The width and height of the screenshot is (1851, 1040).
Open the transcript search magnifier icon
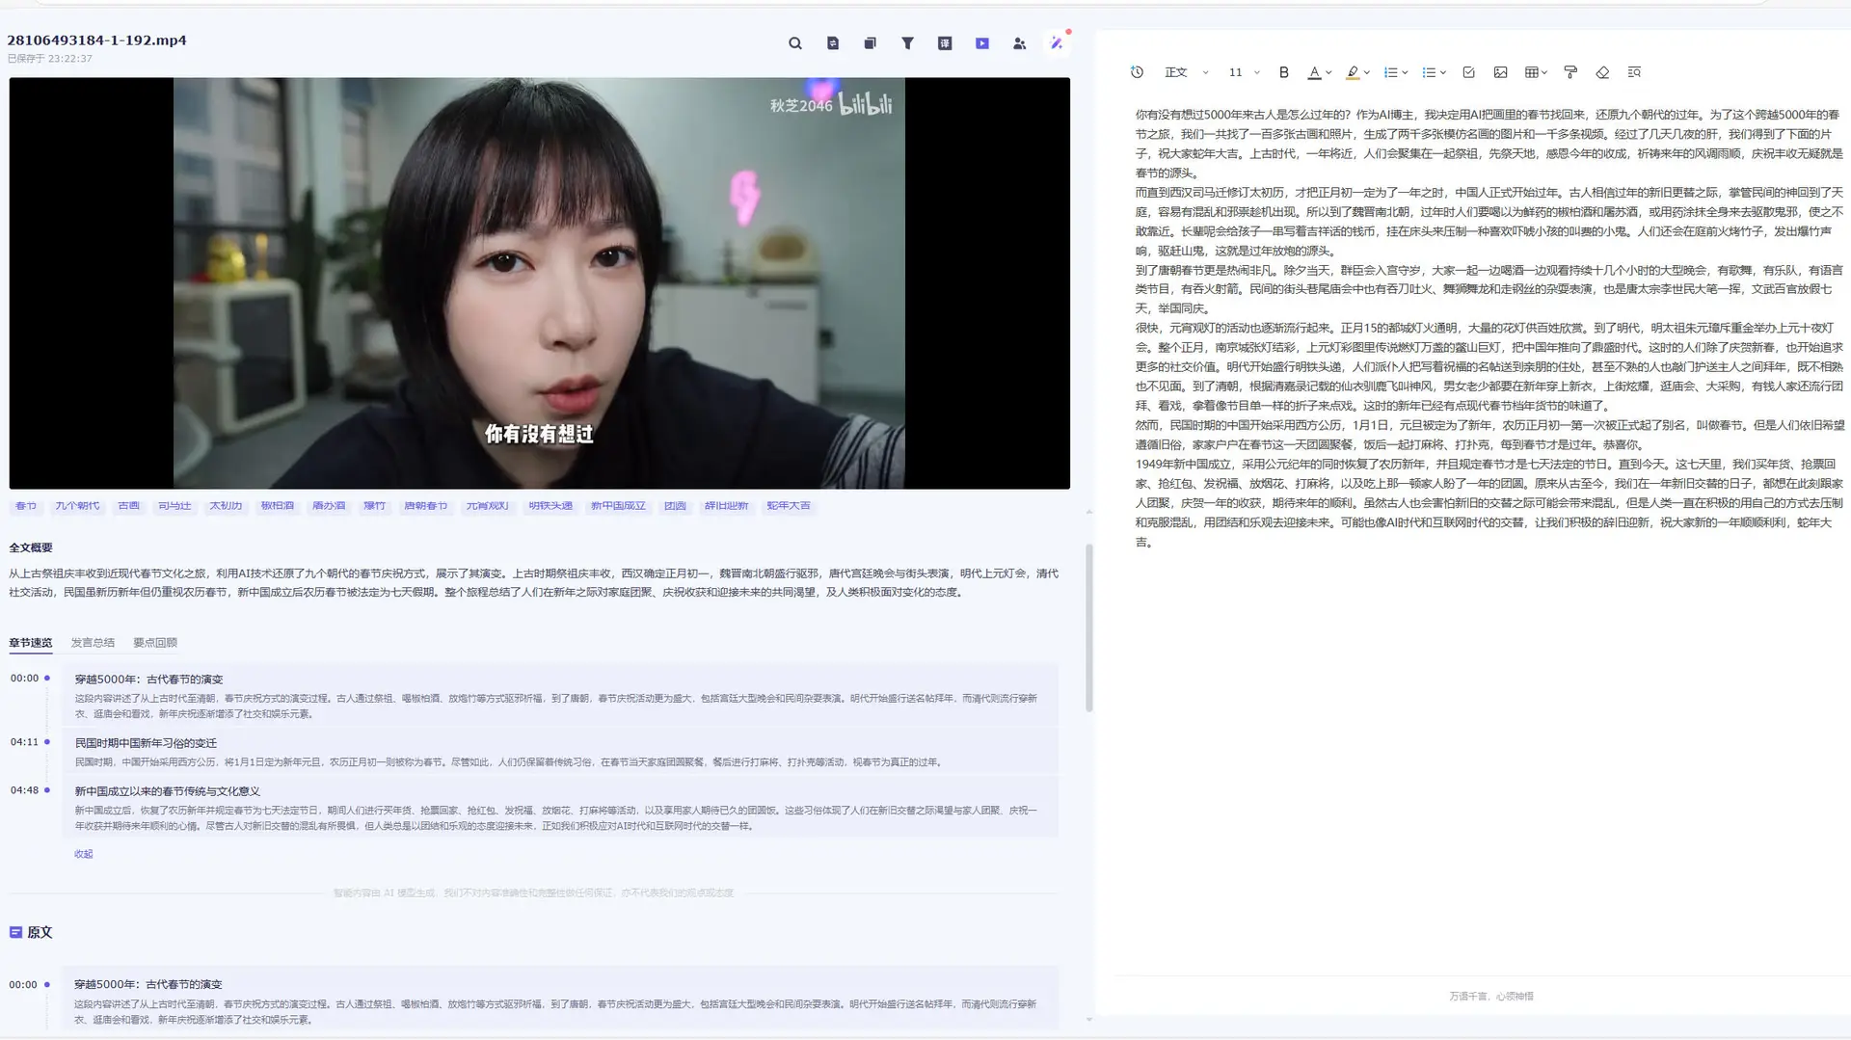coord(794,43)
